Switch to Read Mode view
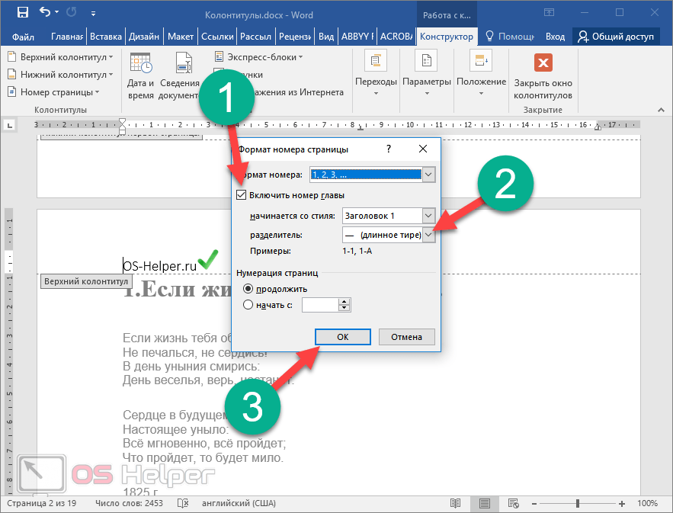This screenshot has height=513, width=673. [455, 503]
